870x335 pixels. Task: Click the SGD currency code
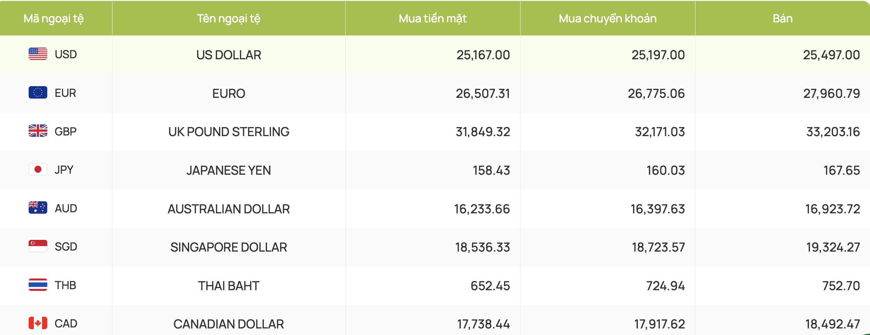[x=66, y=247]
